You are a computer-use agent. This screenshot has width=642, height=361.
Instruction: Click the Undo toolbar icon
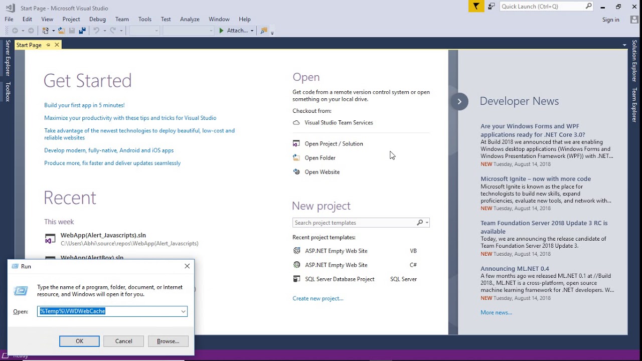[96, 31]
